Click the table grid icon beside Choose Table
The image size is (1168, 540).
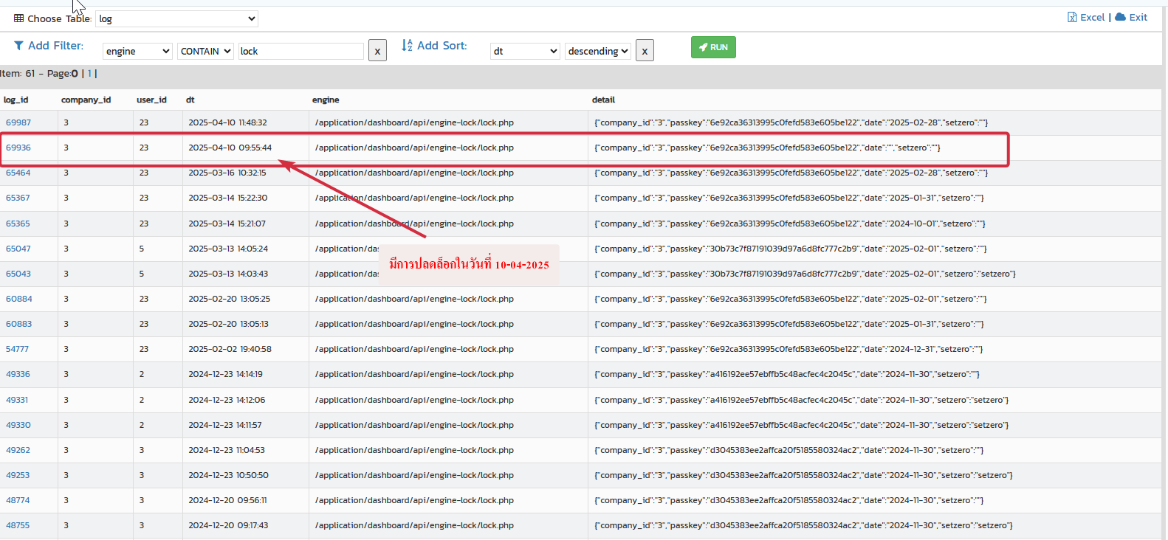(18, 18)
